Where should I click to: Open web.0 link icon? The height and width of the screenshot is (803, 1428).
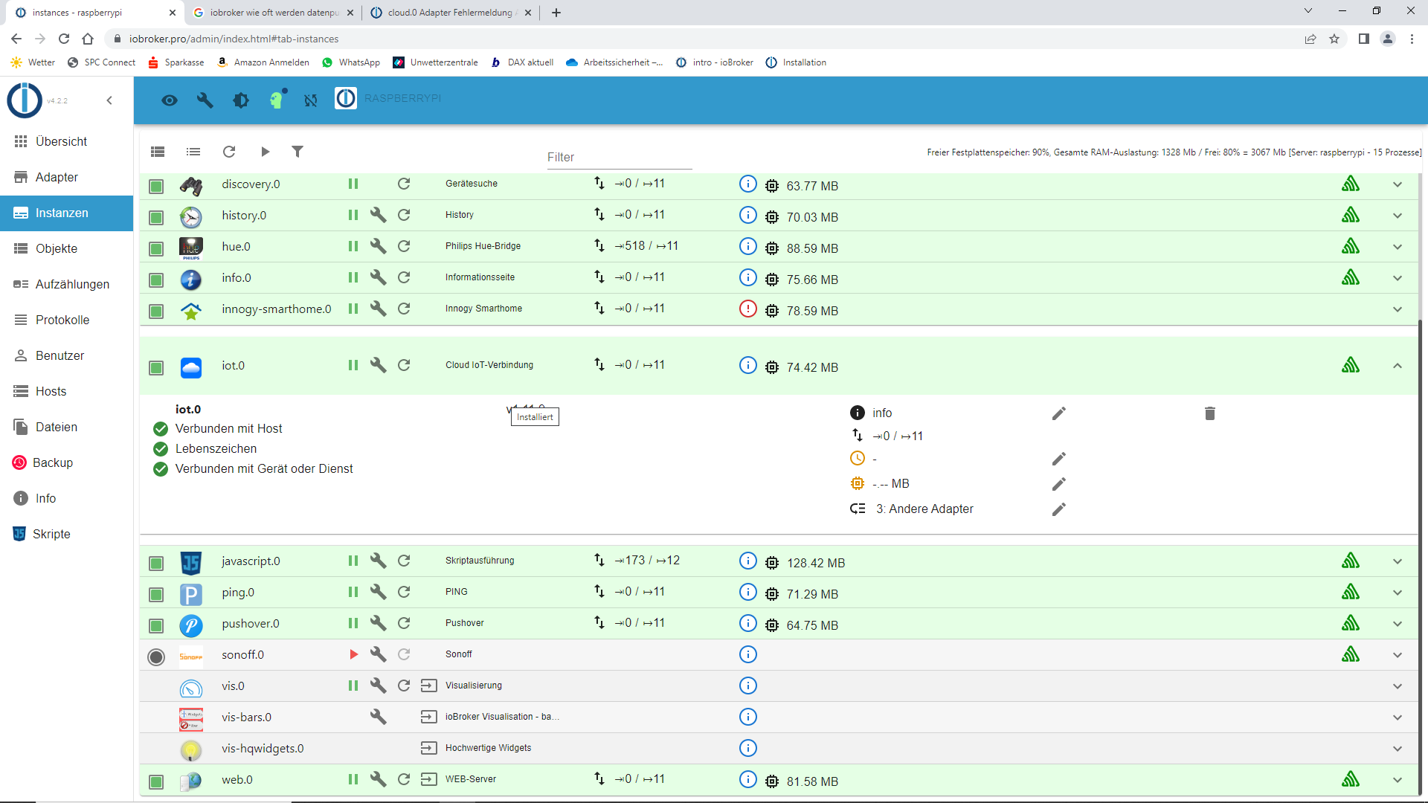[429, 779]
